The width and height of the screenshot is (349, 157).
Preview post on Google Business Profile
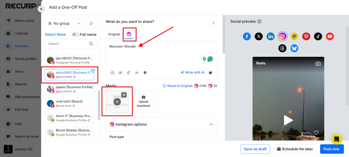(294, 36)
